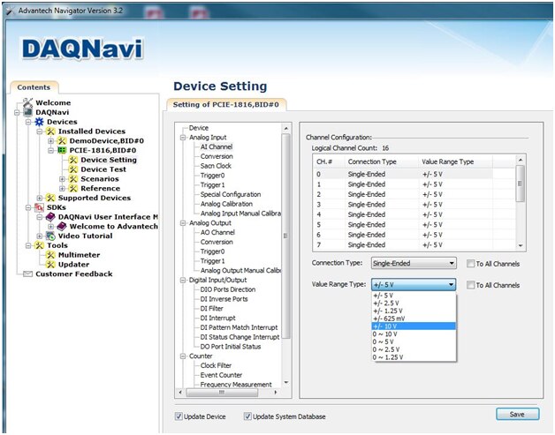Collapse the Devices tree node
555x435 pixels.
[28, 123]
